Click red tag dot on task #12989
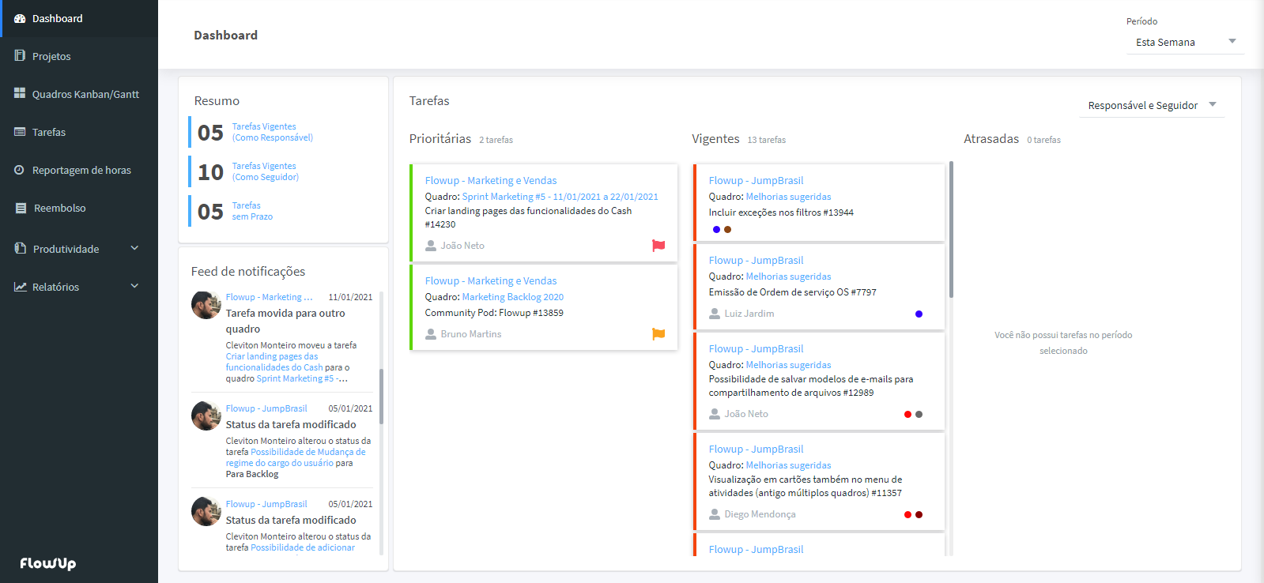This screenshot has width=1264, height=583. click(907, 415)
